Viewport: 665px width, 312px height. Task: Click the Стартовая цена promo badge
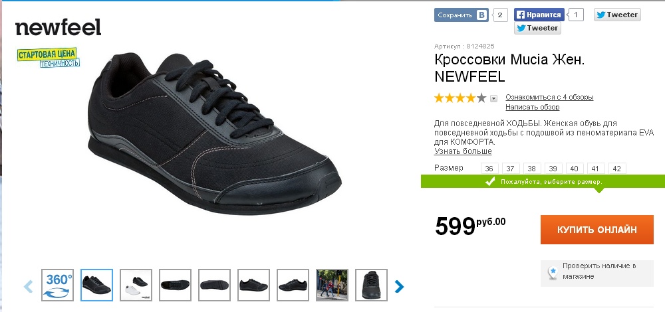pos(47,56)
